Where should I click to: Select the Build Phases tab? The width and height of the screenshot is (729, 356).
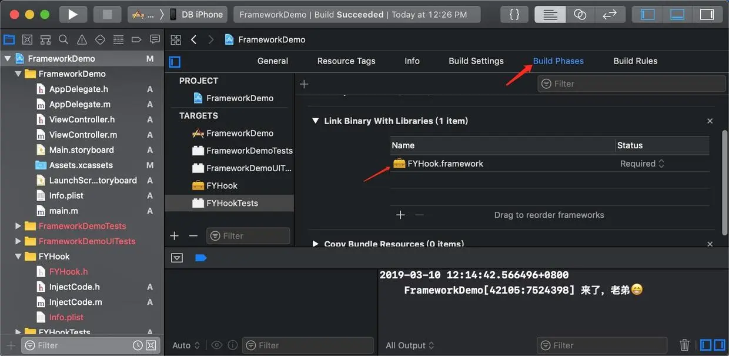(x=559, y=61)
